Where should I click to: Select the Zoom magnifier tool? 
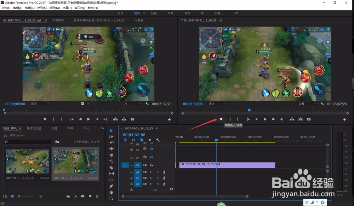[111, 198]
